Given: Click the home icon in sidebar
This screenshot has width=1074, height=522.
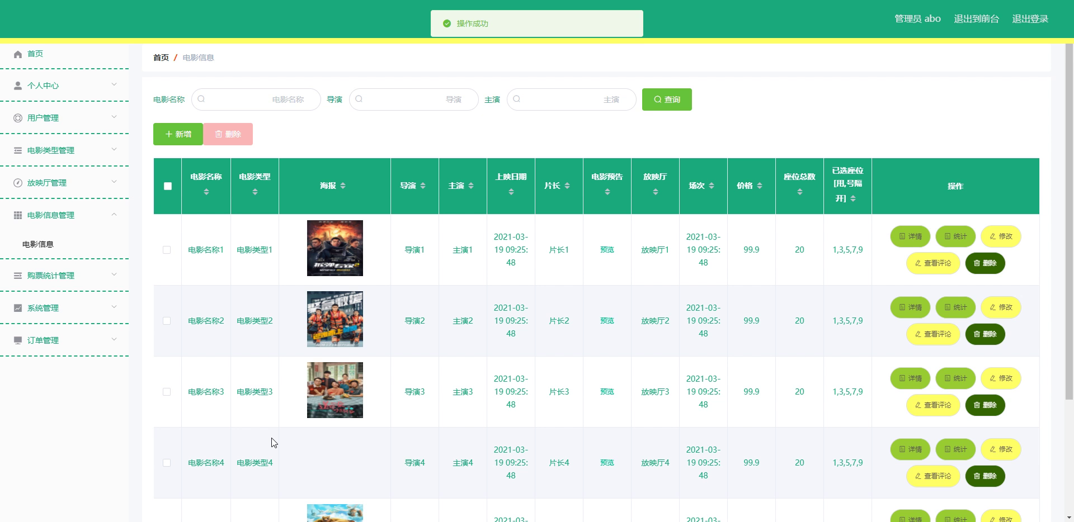Looking at the screenshot, I should [18, 54].
